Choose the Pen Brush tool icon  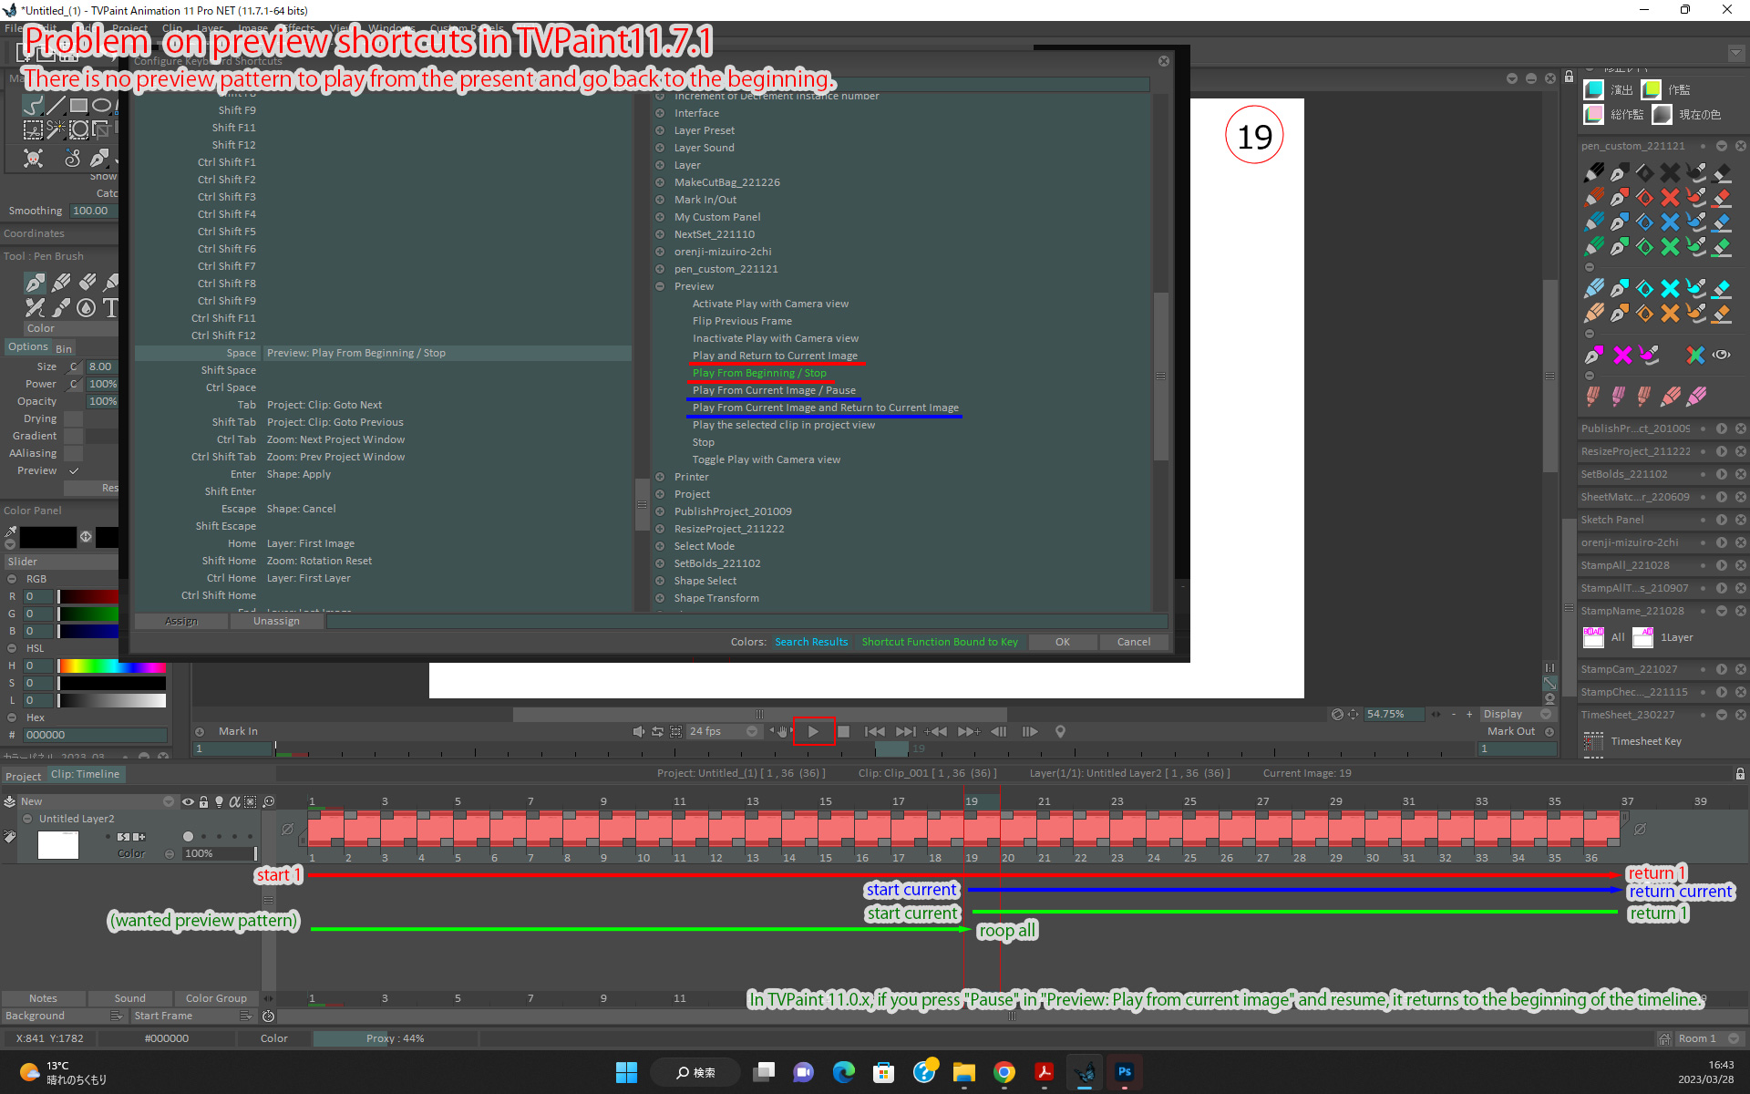click(35, 283)
